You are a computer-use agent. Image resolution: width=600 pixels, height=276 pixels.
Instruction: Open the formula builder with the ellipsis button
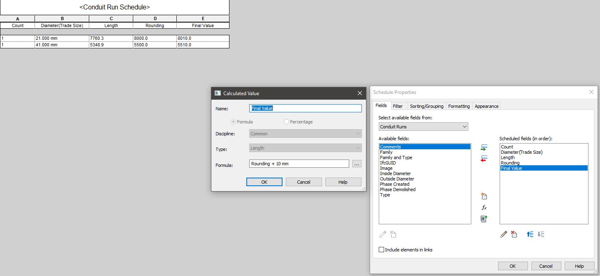tap(357, 163)
